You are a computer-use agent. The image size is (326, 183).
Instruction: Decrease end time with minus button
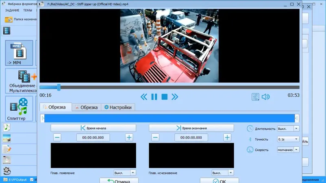click(x=155, y=137)
